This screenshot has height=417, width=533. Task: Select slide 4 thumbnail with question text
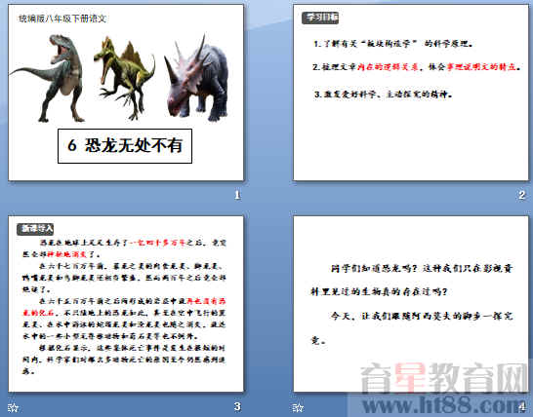coord(411,304)
